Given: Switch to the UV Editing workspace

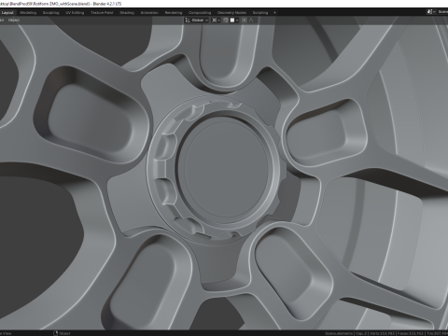Looking at the screenshot, I should [x=75, y=12].
